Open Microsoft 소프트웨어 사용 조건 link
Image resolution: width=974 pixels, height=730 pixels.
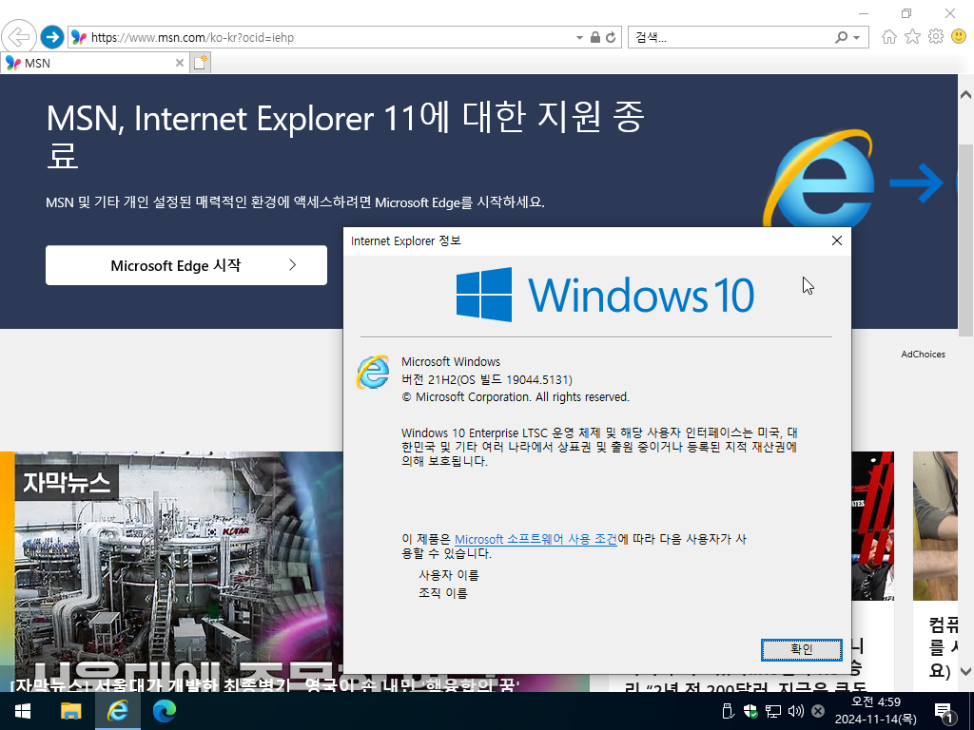tap(536, 539)
